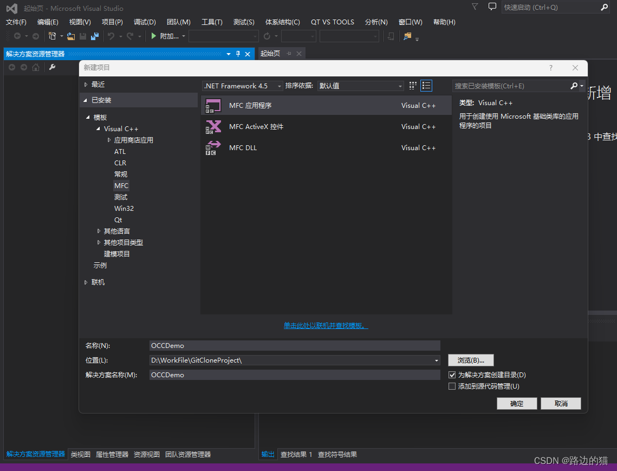Image resolution: width=617 pixels, height=471 pixels.
Task: Click the Save All toolbar icon
Action: (95, 36)
